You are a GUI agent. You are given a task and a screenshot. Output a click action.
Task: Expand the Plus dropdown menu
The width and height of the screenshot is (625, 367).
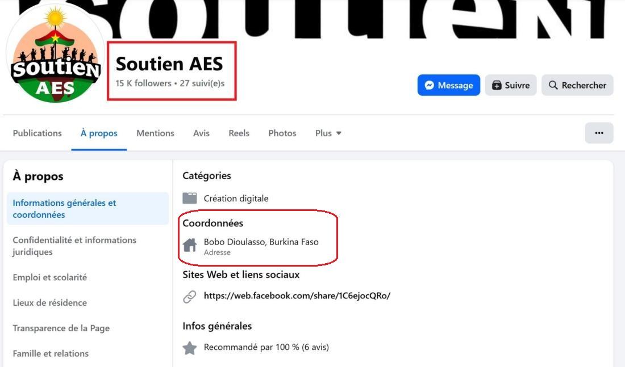coord(328,133)
